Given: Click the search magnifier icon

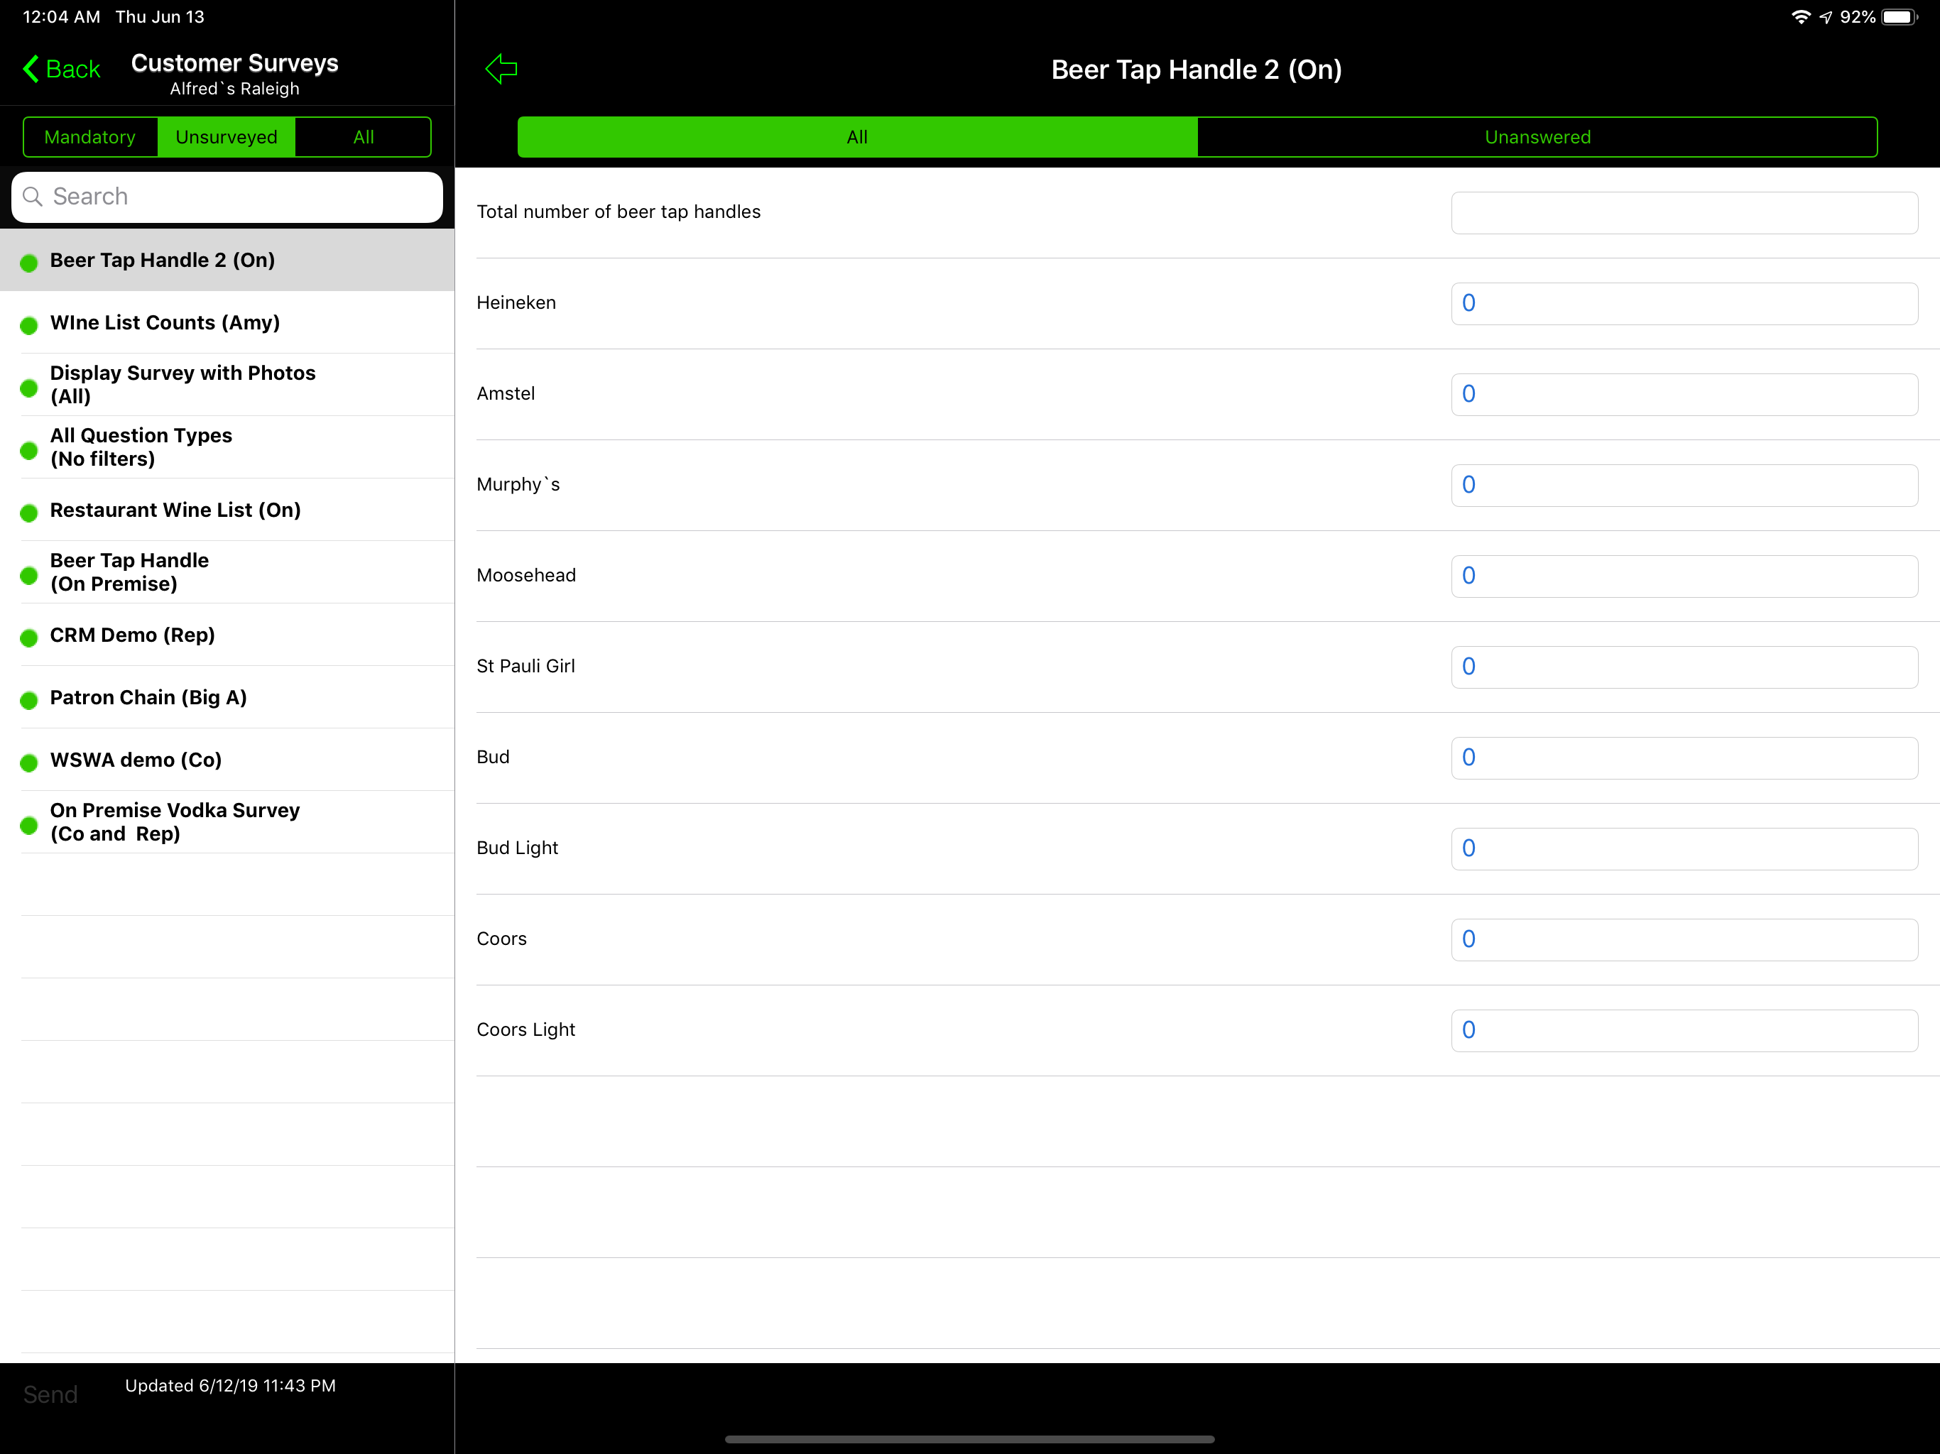Looking at the screenshot, I should pyautogui.click(x=33, y=197).
